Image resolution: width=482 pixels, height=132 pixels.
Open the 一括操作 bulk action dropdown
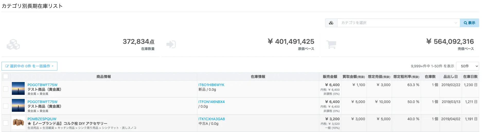[29, 66]
